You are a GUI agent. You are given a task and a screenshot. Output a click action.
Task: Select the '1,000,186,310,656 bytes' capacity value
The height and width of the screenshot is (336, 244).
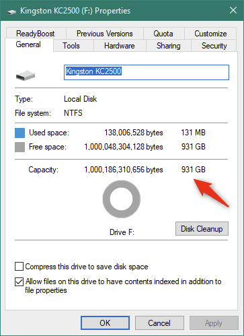tap(124, 170)
